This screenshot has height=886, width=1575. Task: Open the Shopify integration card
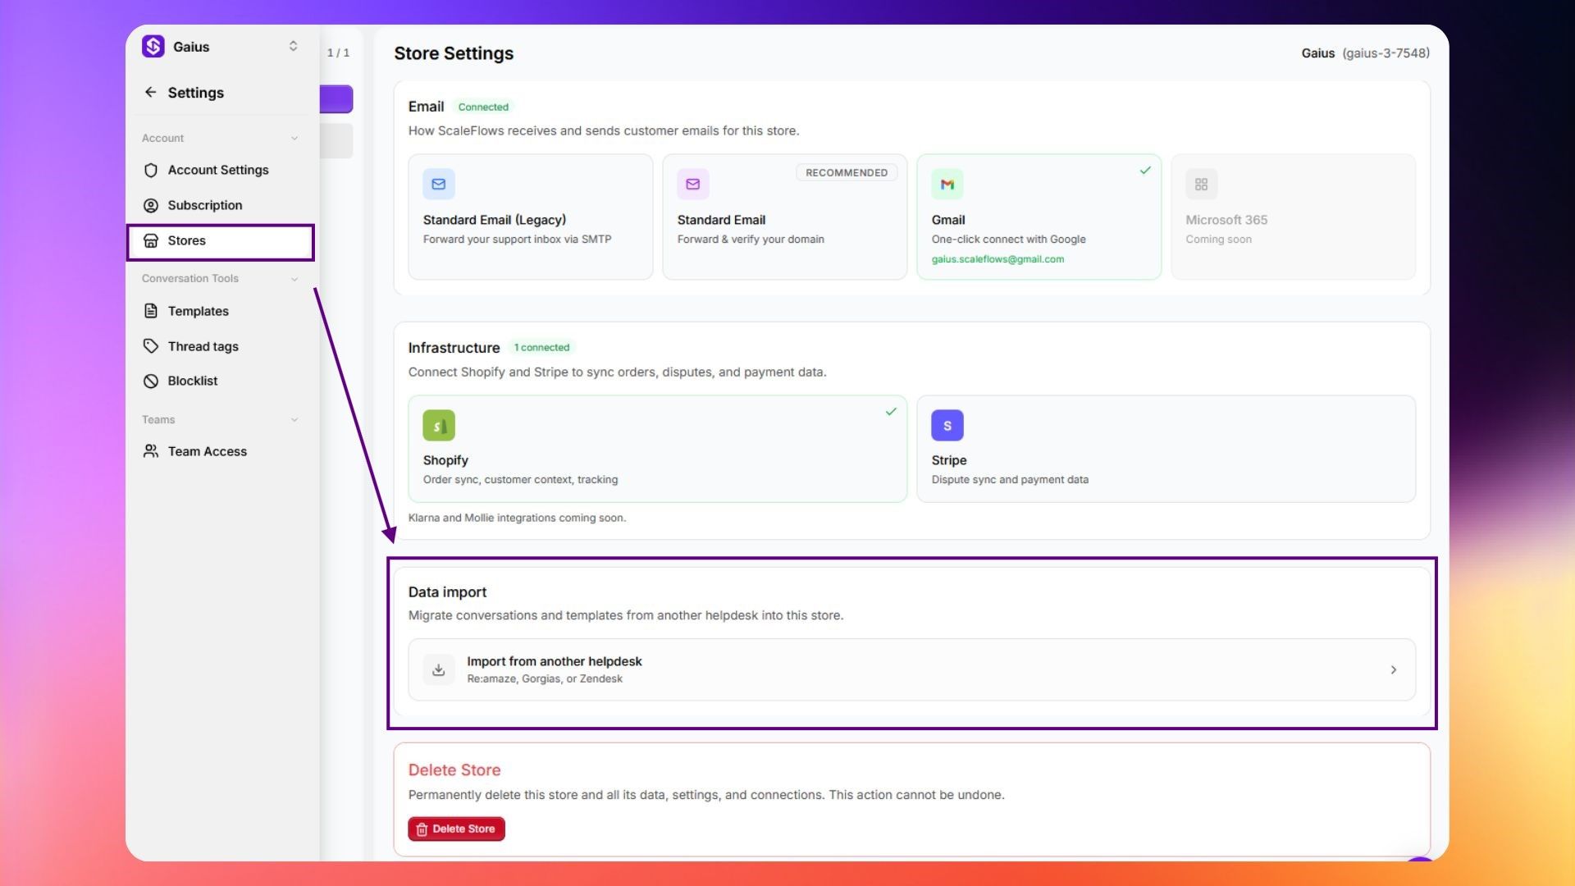(x=658, y=449)
